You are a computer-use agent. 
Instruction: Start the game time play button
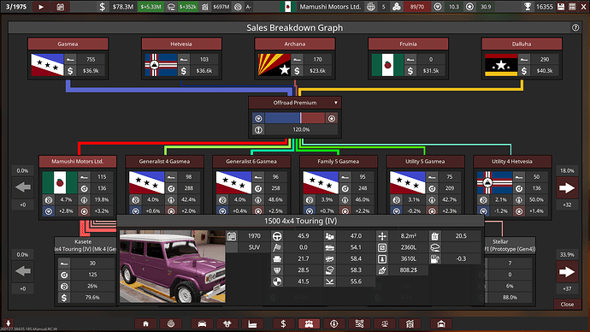(x=41, y=7)
